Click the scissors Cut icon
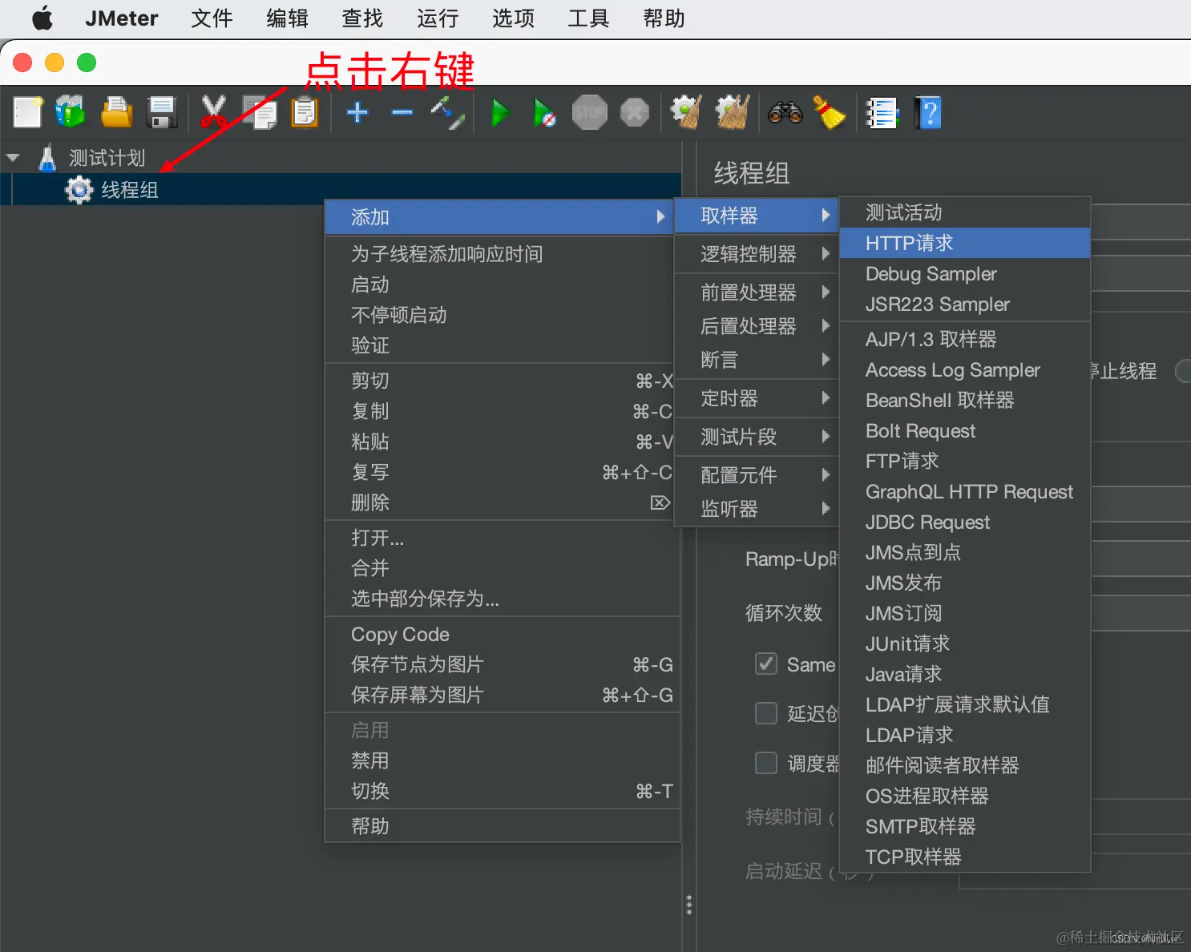The height and width of the screenshot is (952, 1191). 213,112
